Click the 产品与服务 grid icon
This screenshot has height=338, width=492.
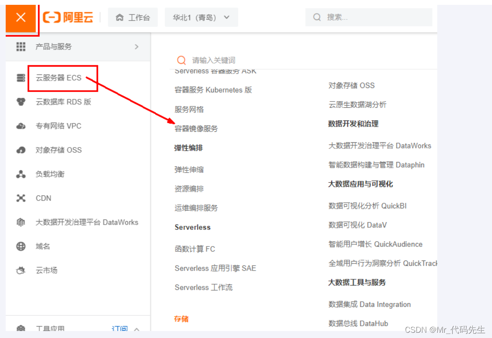tap(21, 47)
